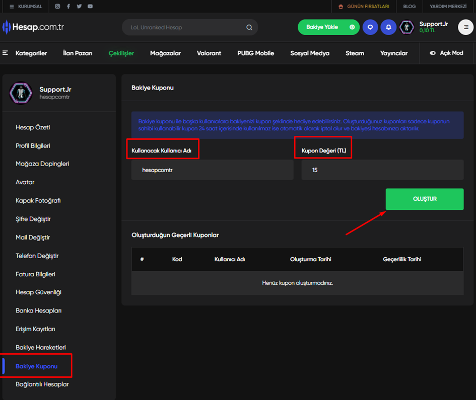Open the notifications bell icon
The image size is (476, 400).
(x=388, y=27)
